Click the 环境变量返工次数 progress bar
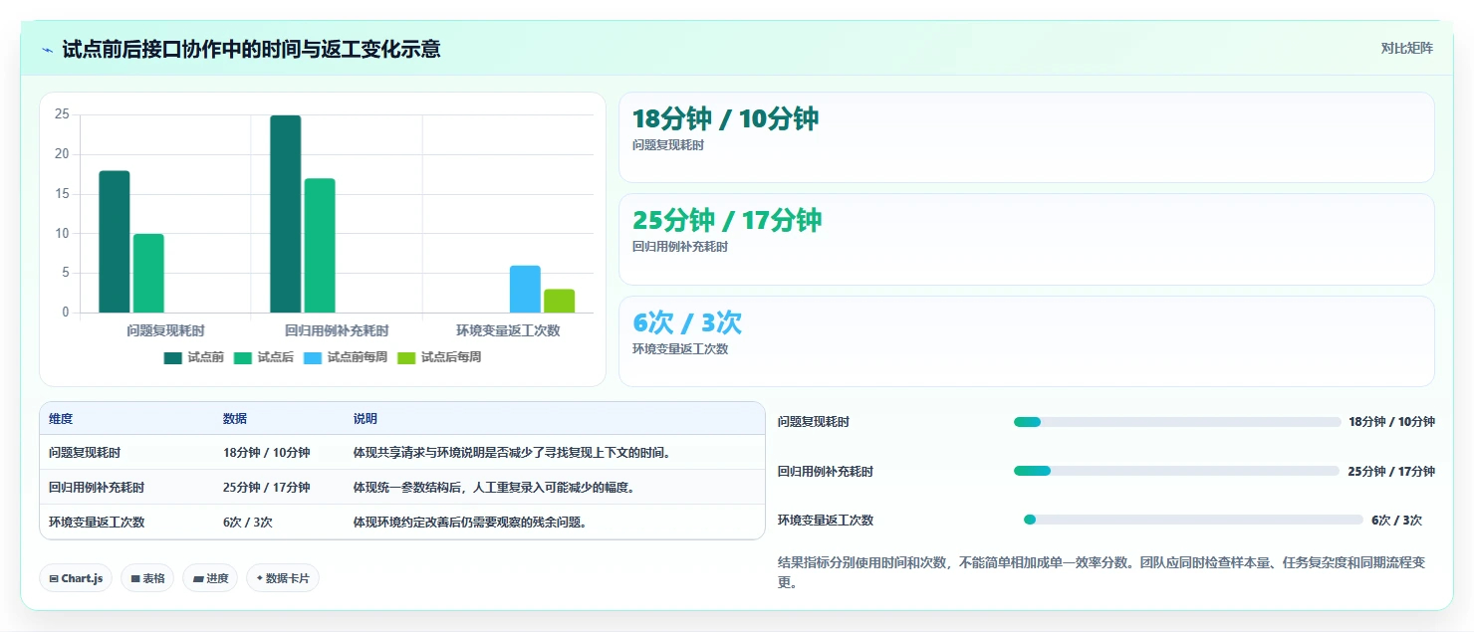Viewport: 1474px width, 632px height. coord(1193,520)
